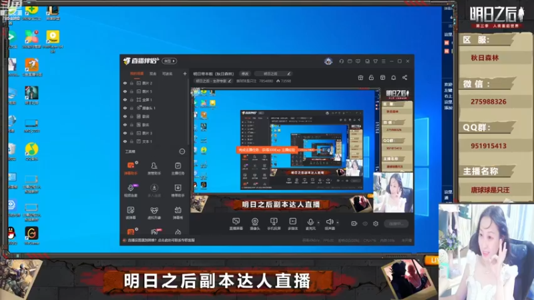Open the hamburger menu in title bar
534x300 pixels.
[383, 61]
